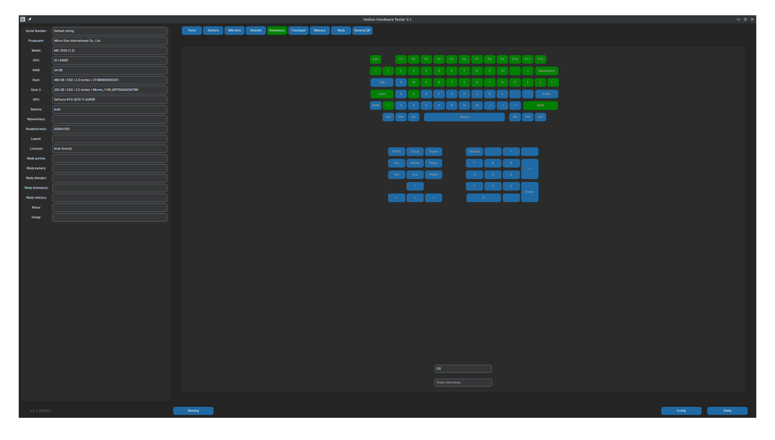Go to the Głośniki tab
The image size is (775, 440).
click(256, 31)
